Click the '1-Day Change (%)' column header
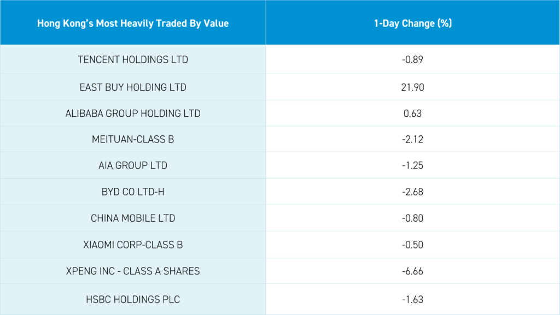Screen dimensions: 560x315 click(x=412, y=23)
